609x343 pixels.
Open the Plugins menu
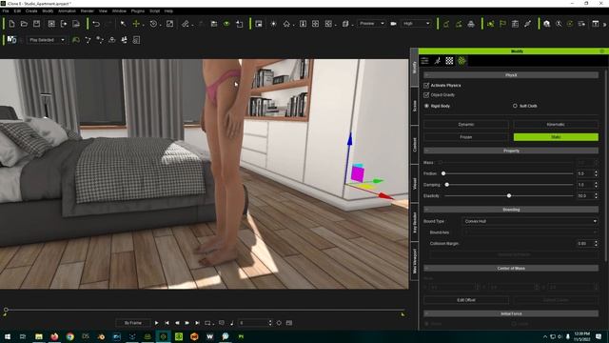(x=137, y=11)
